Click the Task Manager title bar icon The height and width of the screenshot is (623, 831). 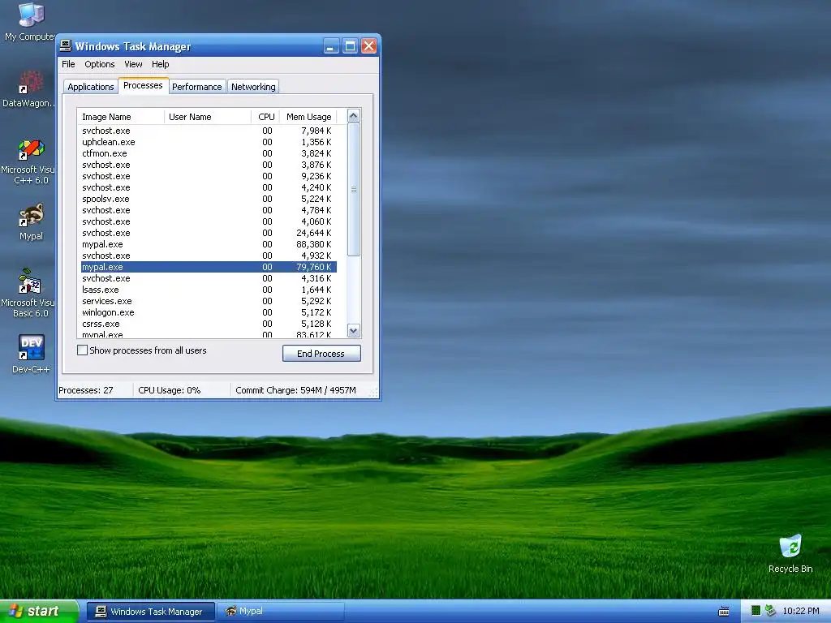point(65,46)
